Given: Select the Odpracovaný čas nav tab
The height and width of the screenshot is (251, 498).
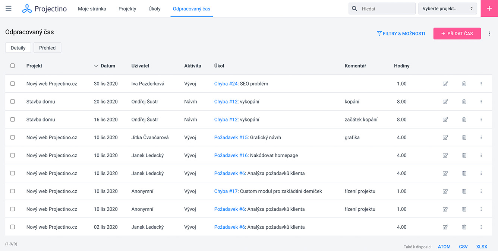Looking at the screenshot, I should point(192,9).
